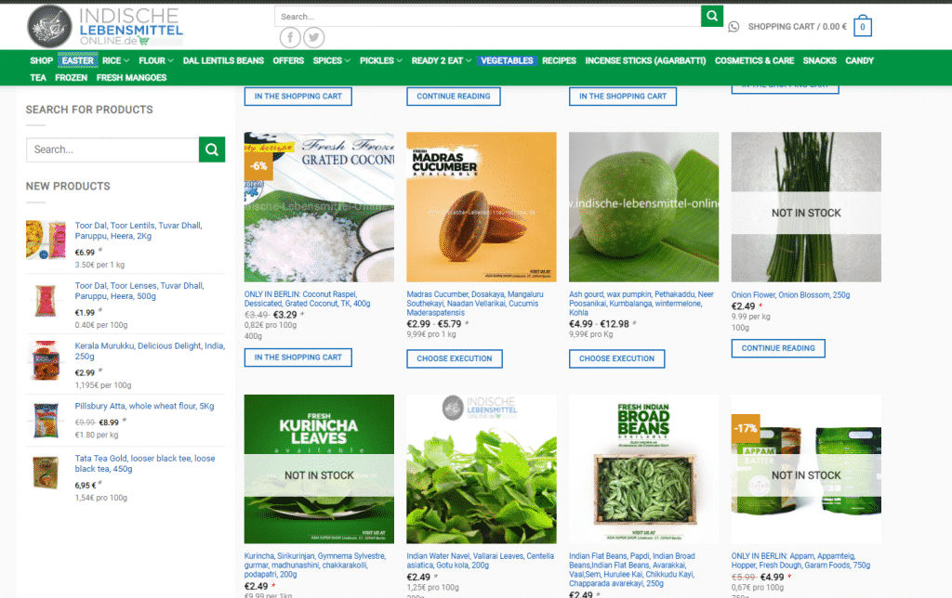This screenshot has height=598, width=952.
Task: Click Tata Tea Gold sidebar thumbnail
Action: [x=46, y=473]
